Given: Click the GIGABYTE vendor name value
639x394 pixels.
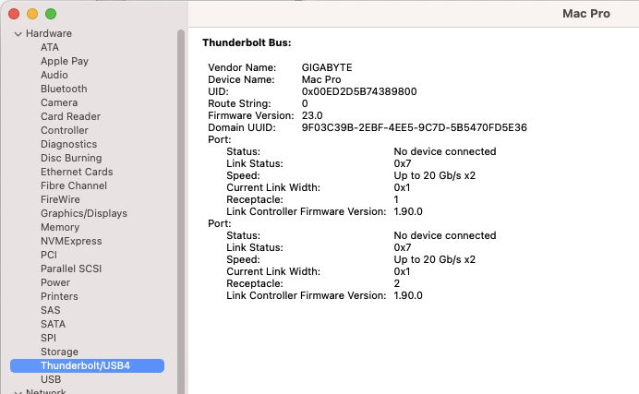Looking at the screenshot, I should point(327,67).
